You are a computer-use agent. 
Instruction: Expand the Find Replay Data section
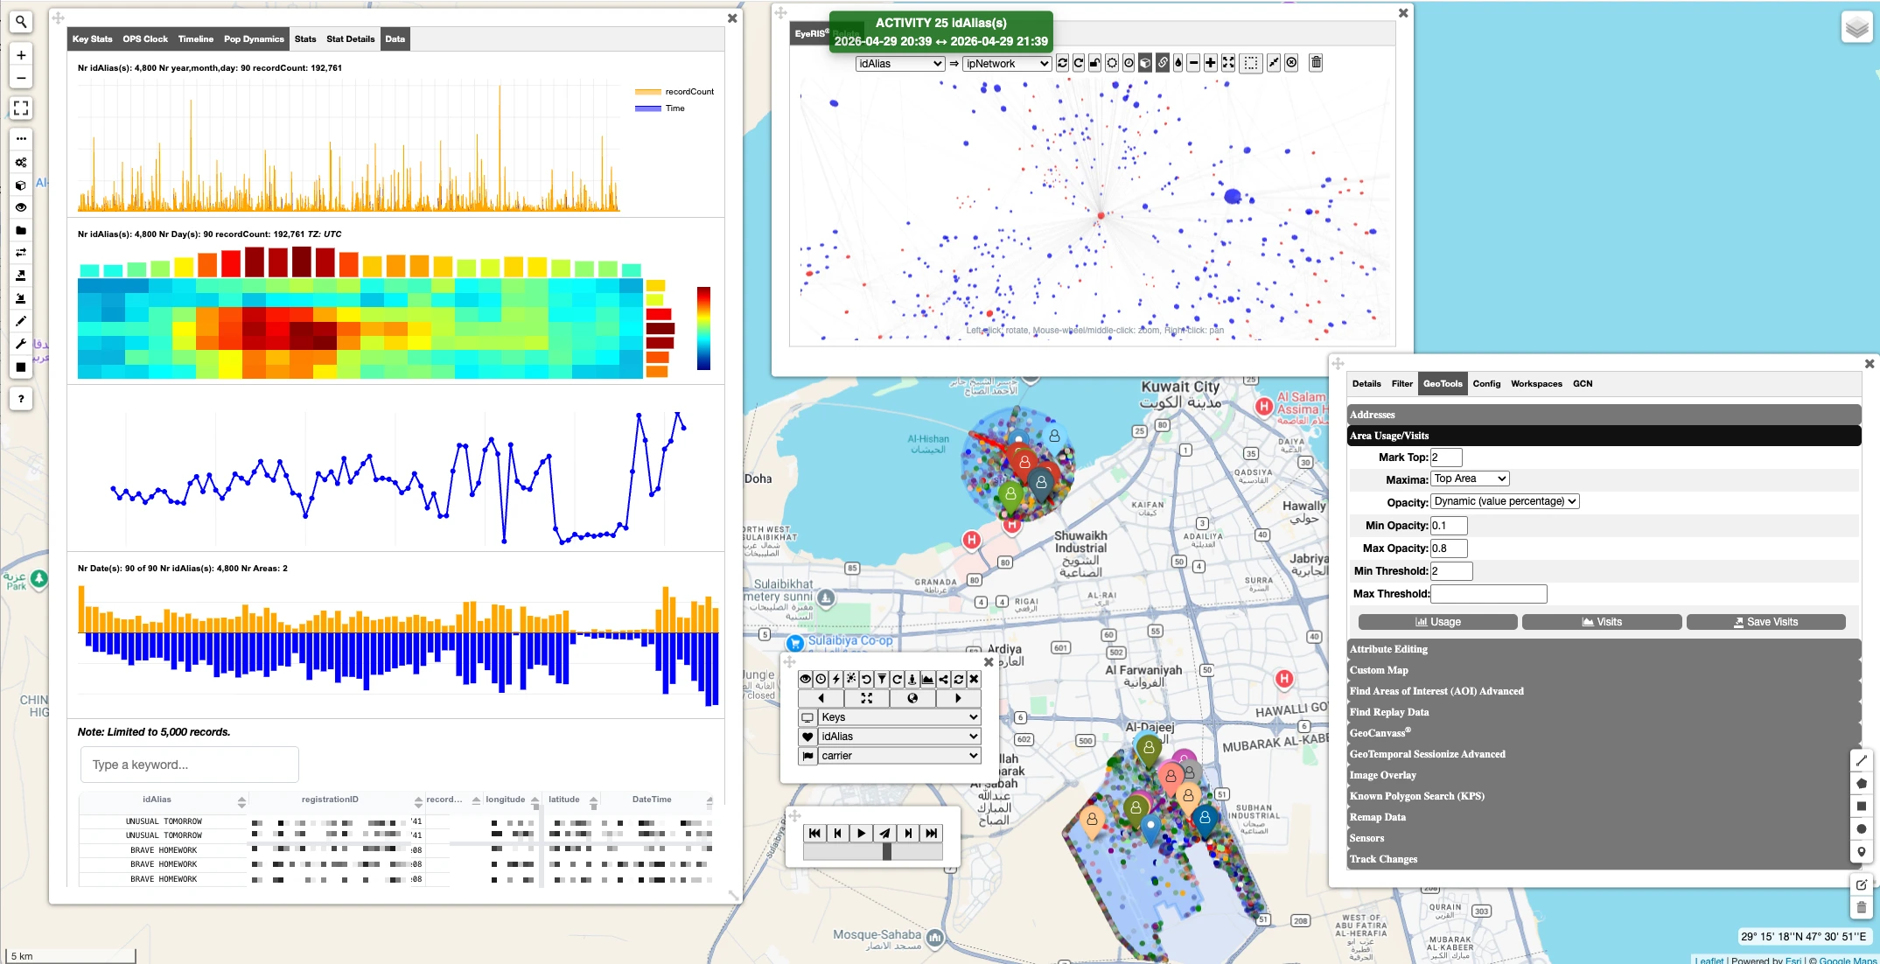1604,712
